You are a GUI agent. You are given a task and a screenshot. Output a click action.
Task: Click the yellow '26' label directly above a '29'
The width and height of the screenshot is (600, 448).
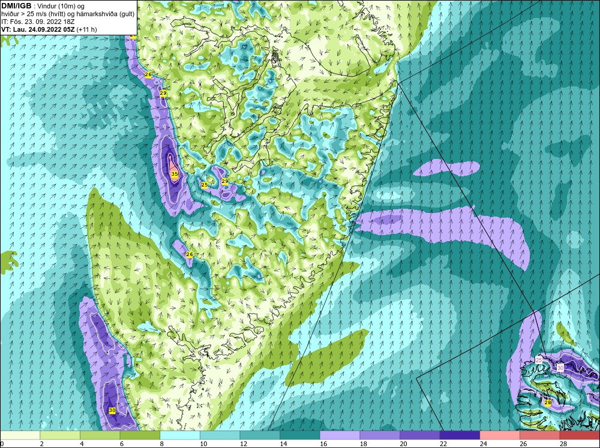(148, 74)
